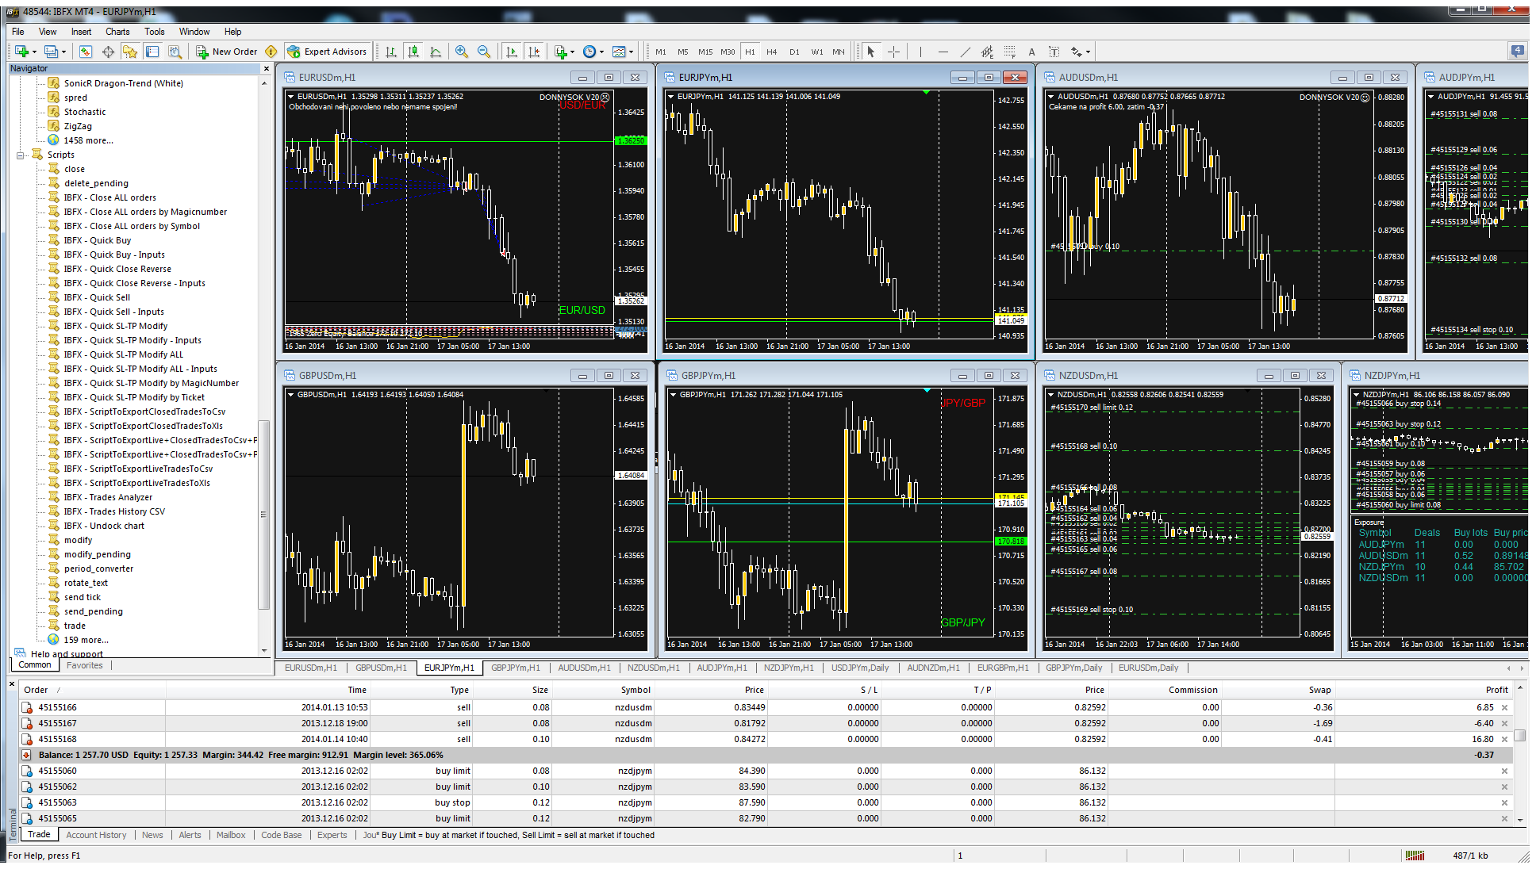1536x869 pixels.
Task: Close order 45155166 with its X icon
Action: coord(1504,707)
